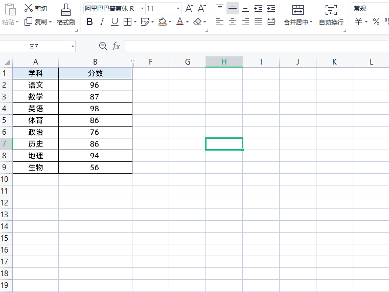
Task: Open the font name dropdown
Action: pyautogui.click(x=143, y=9)
